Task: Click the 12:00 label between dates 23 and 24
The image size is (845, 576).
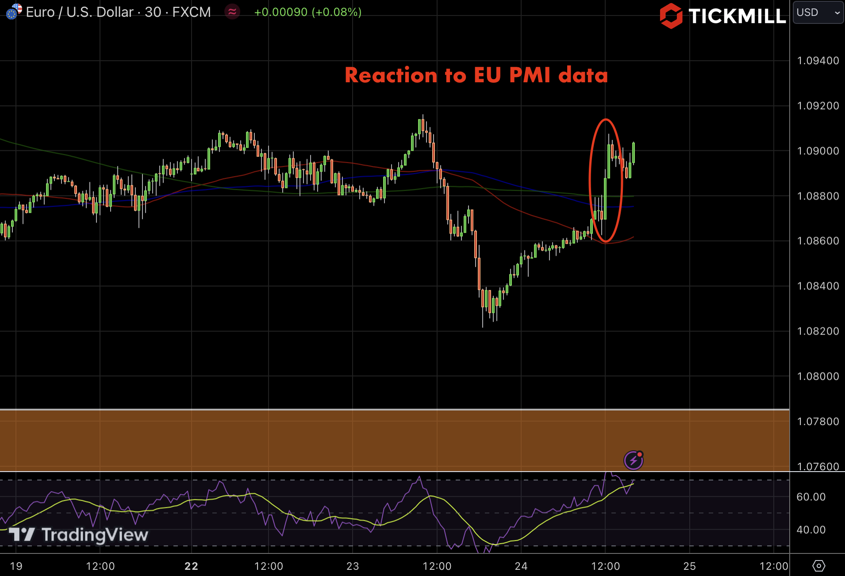Action: click(437, 566)
